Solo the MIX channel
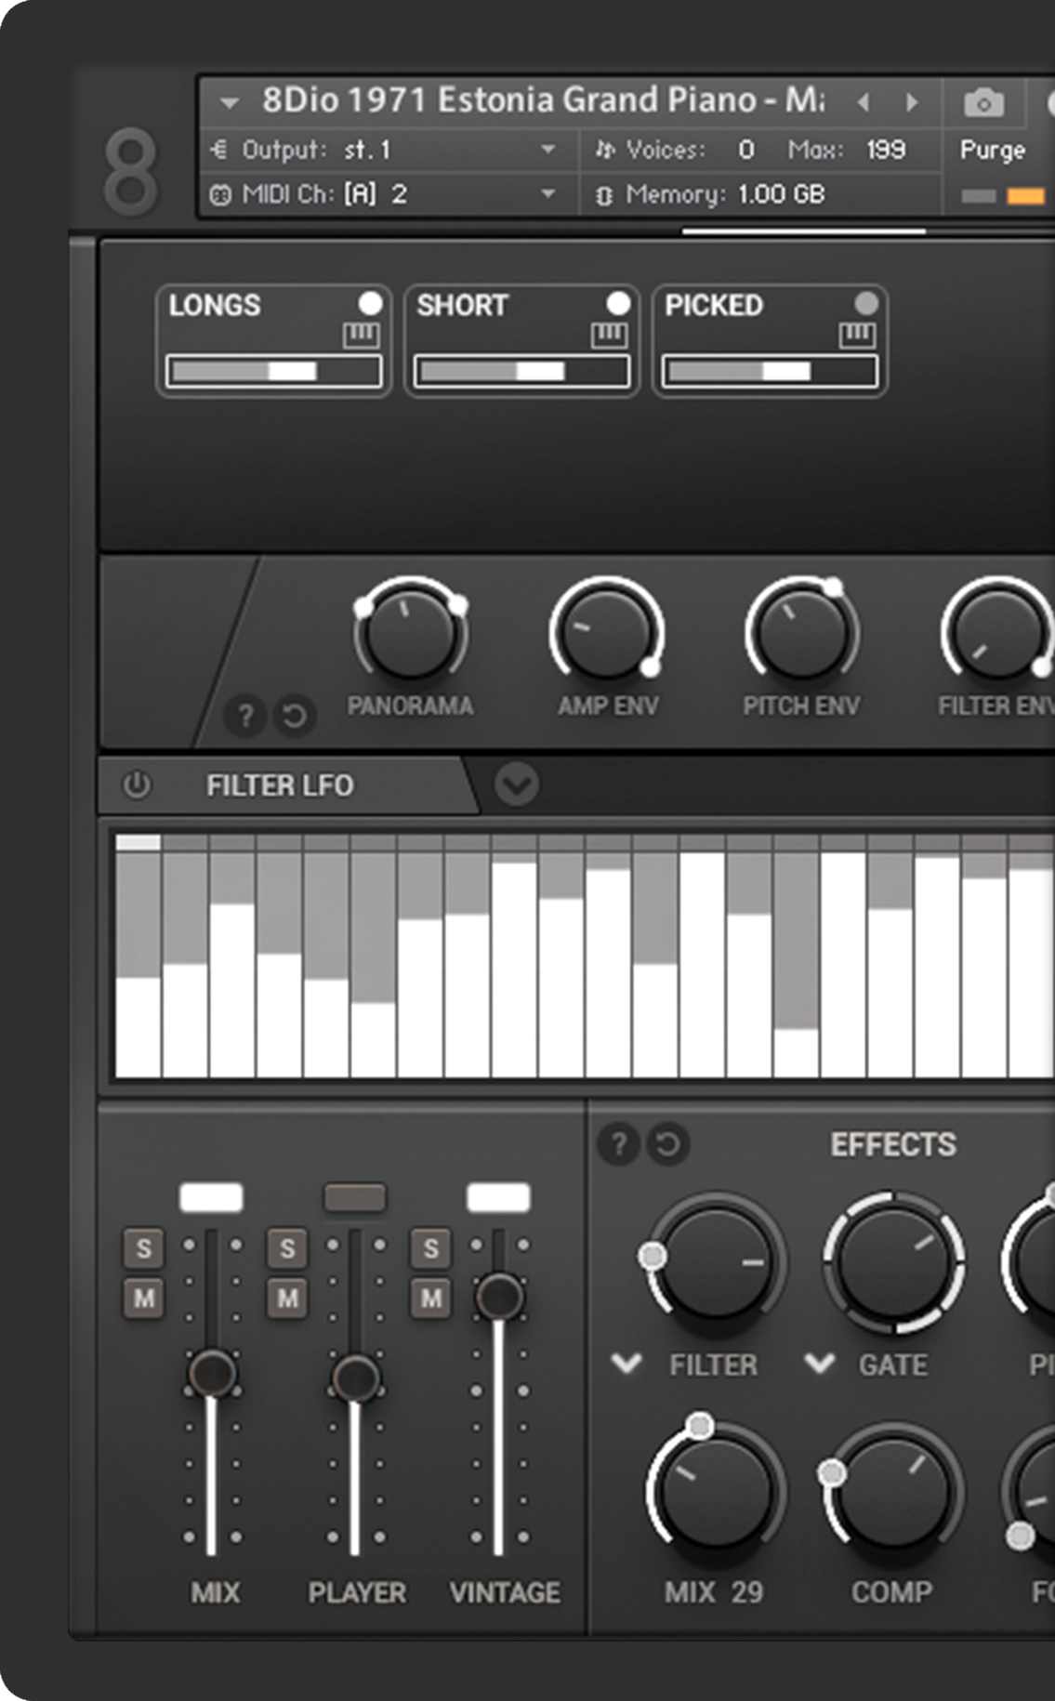This screenshot has height=1701, width=1055. pyautogui.click(x=144, y=1248)
